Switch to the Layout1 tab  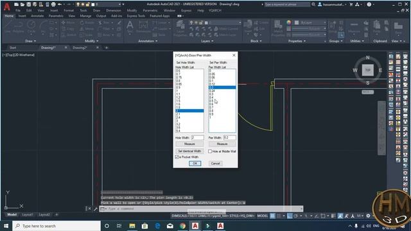click(28, 214)
